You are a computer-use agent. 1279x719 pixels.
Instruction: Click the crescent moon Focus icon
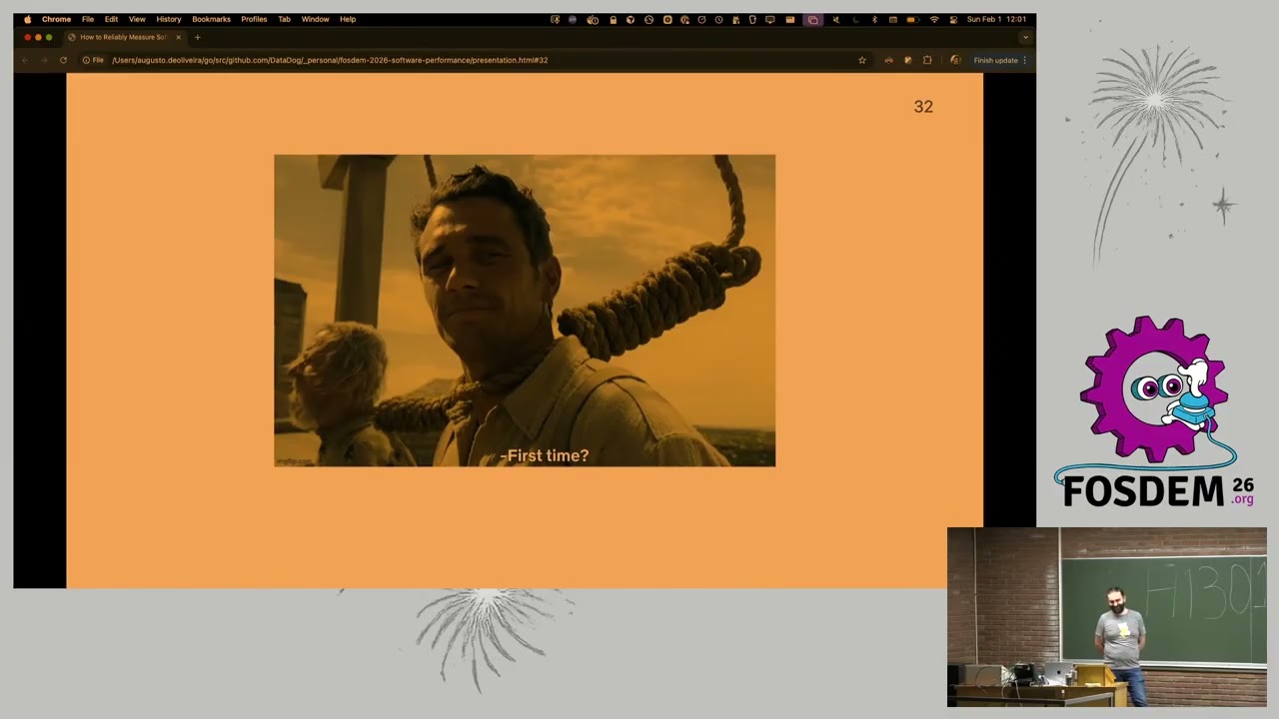[x=856, y=19]
